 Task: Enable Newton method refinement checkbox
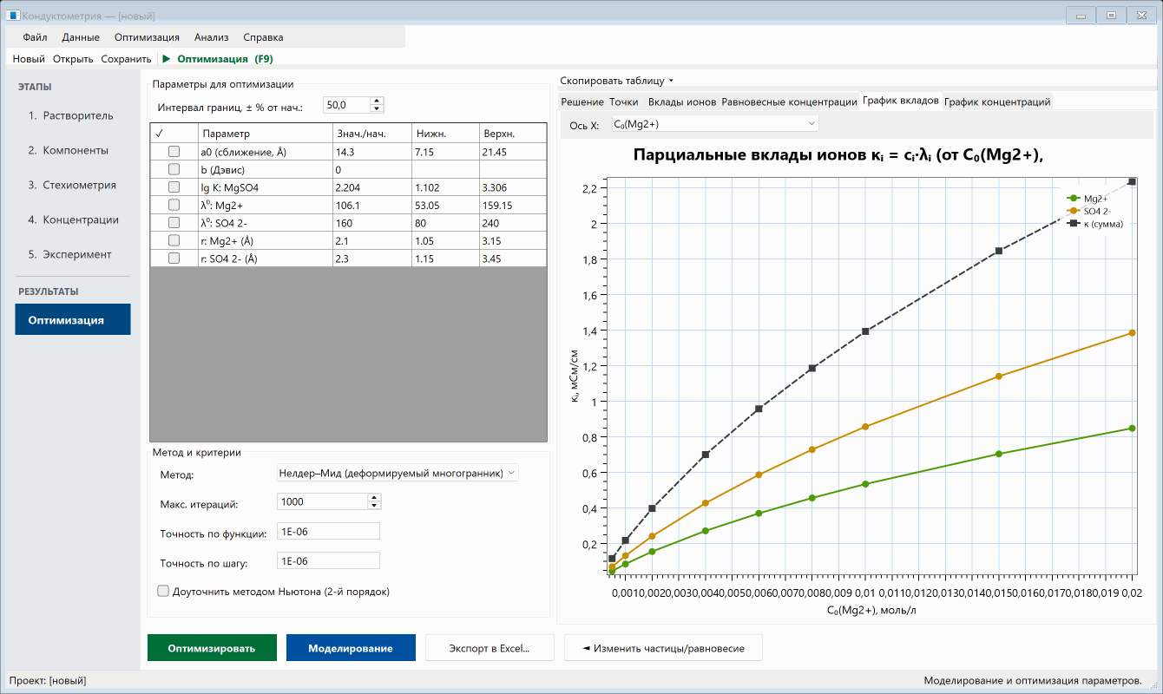point(163,592)
